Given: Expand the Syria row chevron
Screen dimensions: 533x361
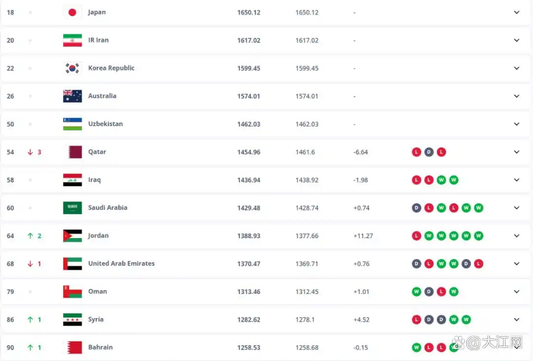Looking at the screenshot, I should tap(517, 320).
